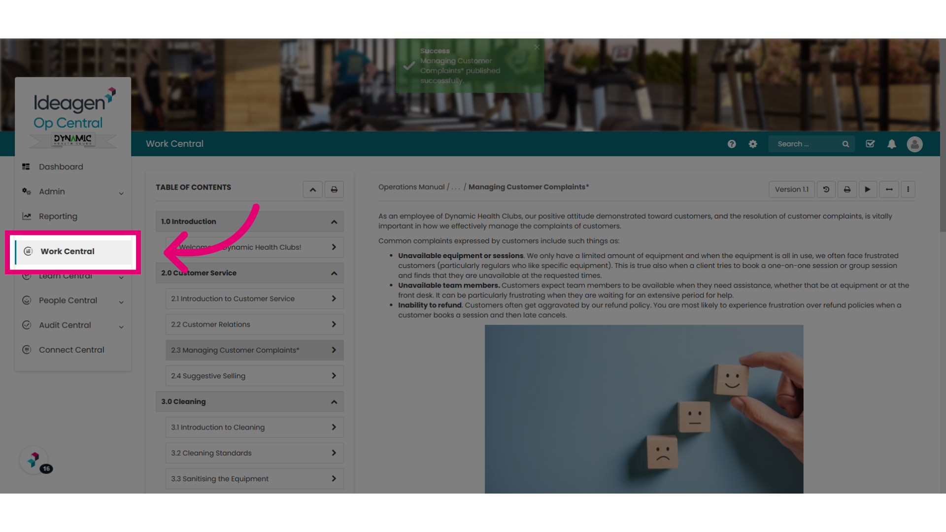Expand the Audit Central menu

73,325
